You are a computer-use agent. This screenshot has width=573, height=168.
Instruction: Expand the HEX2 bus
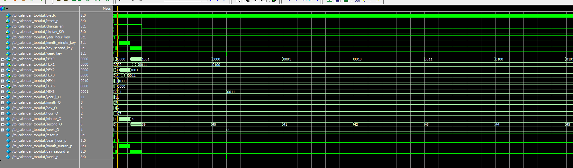tap(3, 70)
